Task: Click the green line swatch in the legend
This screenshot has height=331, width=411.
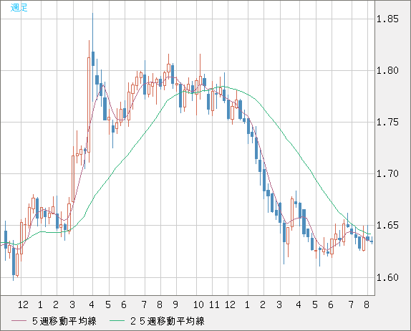Action: click(117, 321)
